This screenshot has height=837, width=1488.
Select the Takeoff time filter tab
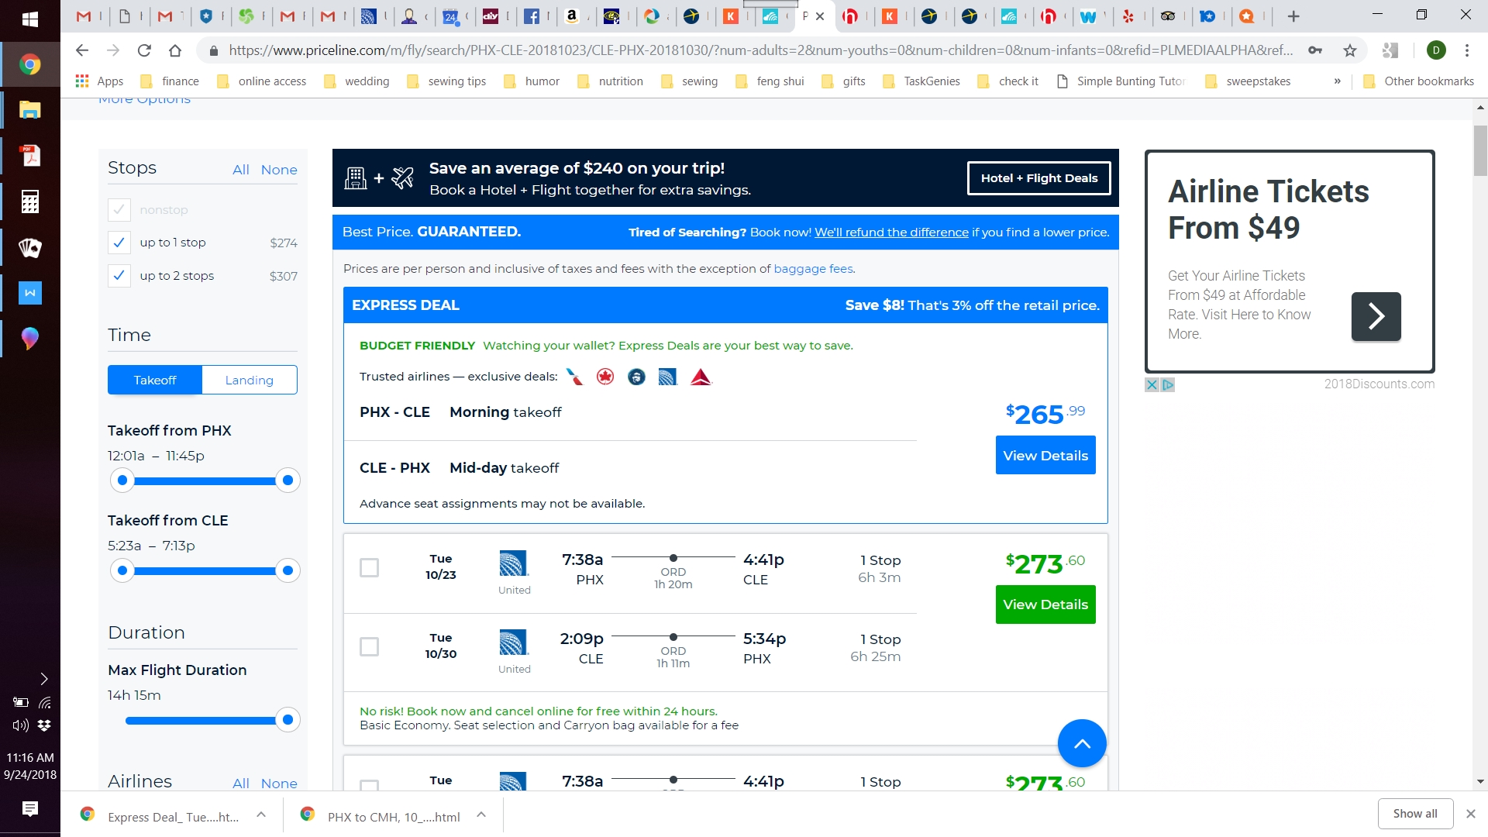[153, 379]
